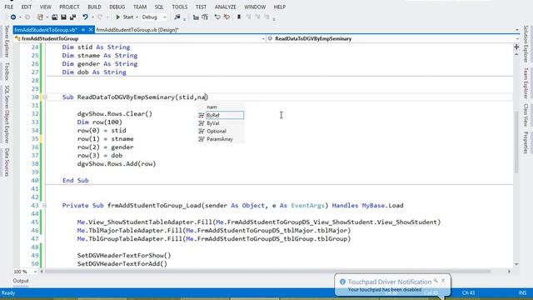
Task: Click the Navigate Backward toolbar icon
Action: [x=13, y=17]
